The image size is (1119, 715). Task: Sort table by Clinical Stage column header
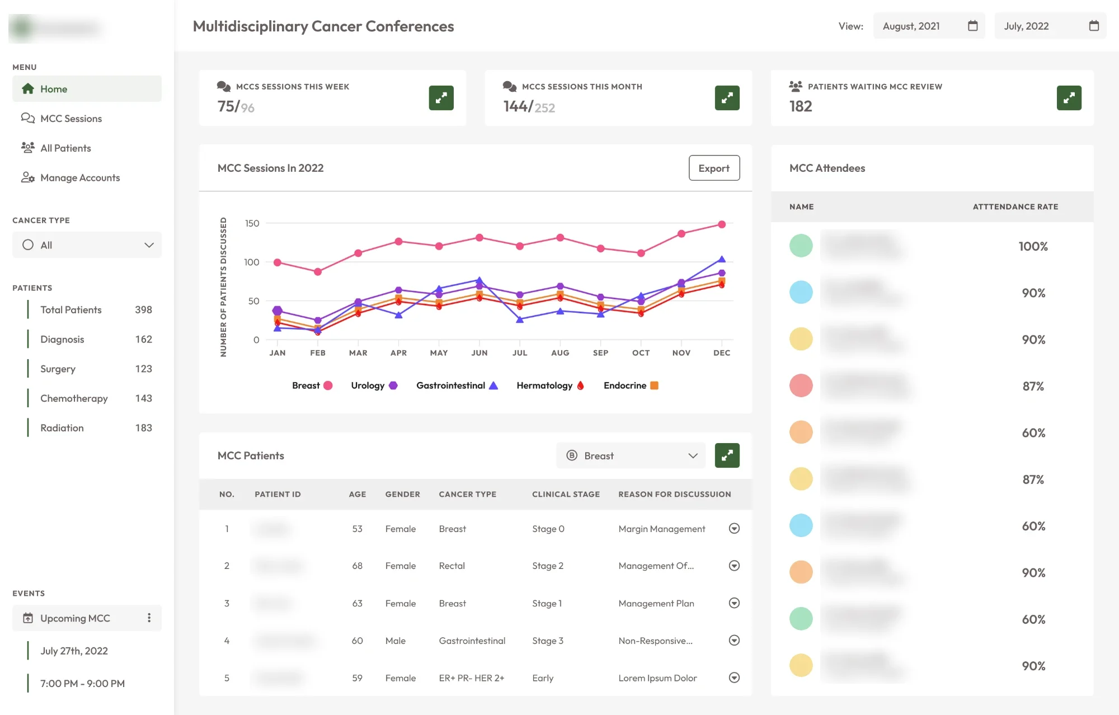(566, 494)
